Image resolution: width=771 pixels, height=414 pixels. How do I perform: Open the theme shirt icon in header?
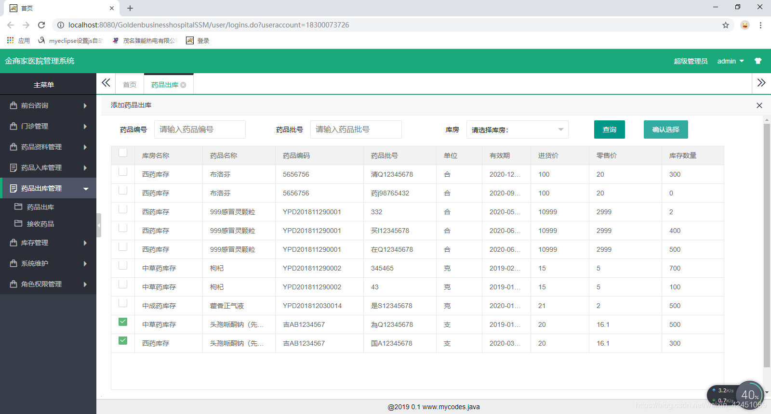pos(758,61)
